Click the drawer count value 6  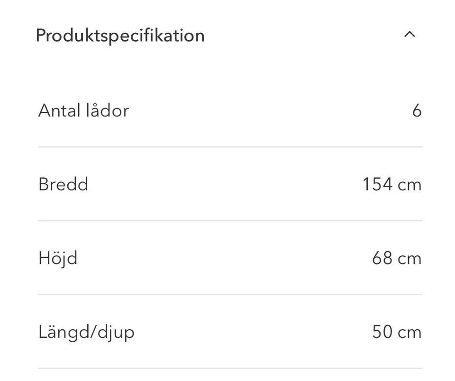pyautogui.click(x=417, y=111)
